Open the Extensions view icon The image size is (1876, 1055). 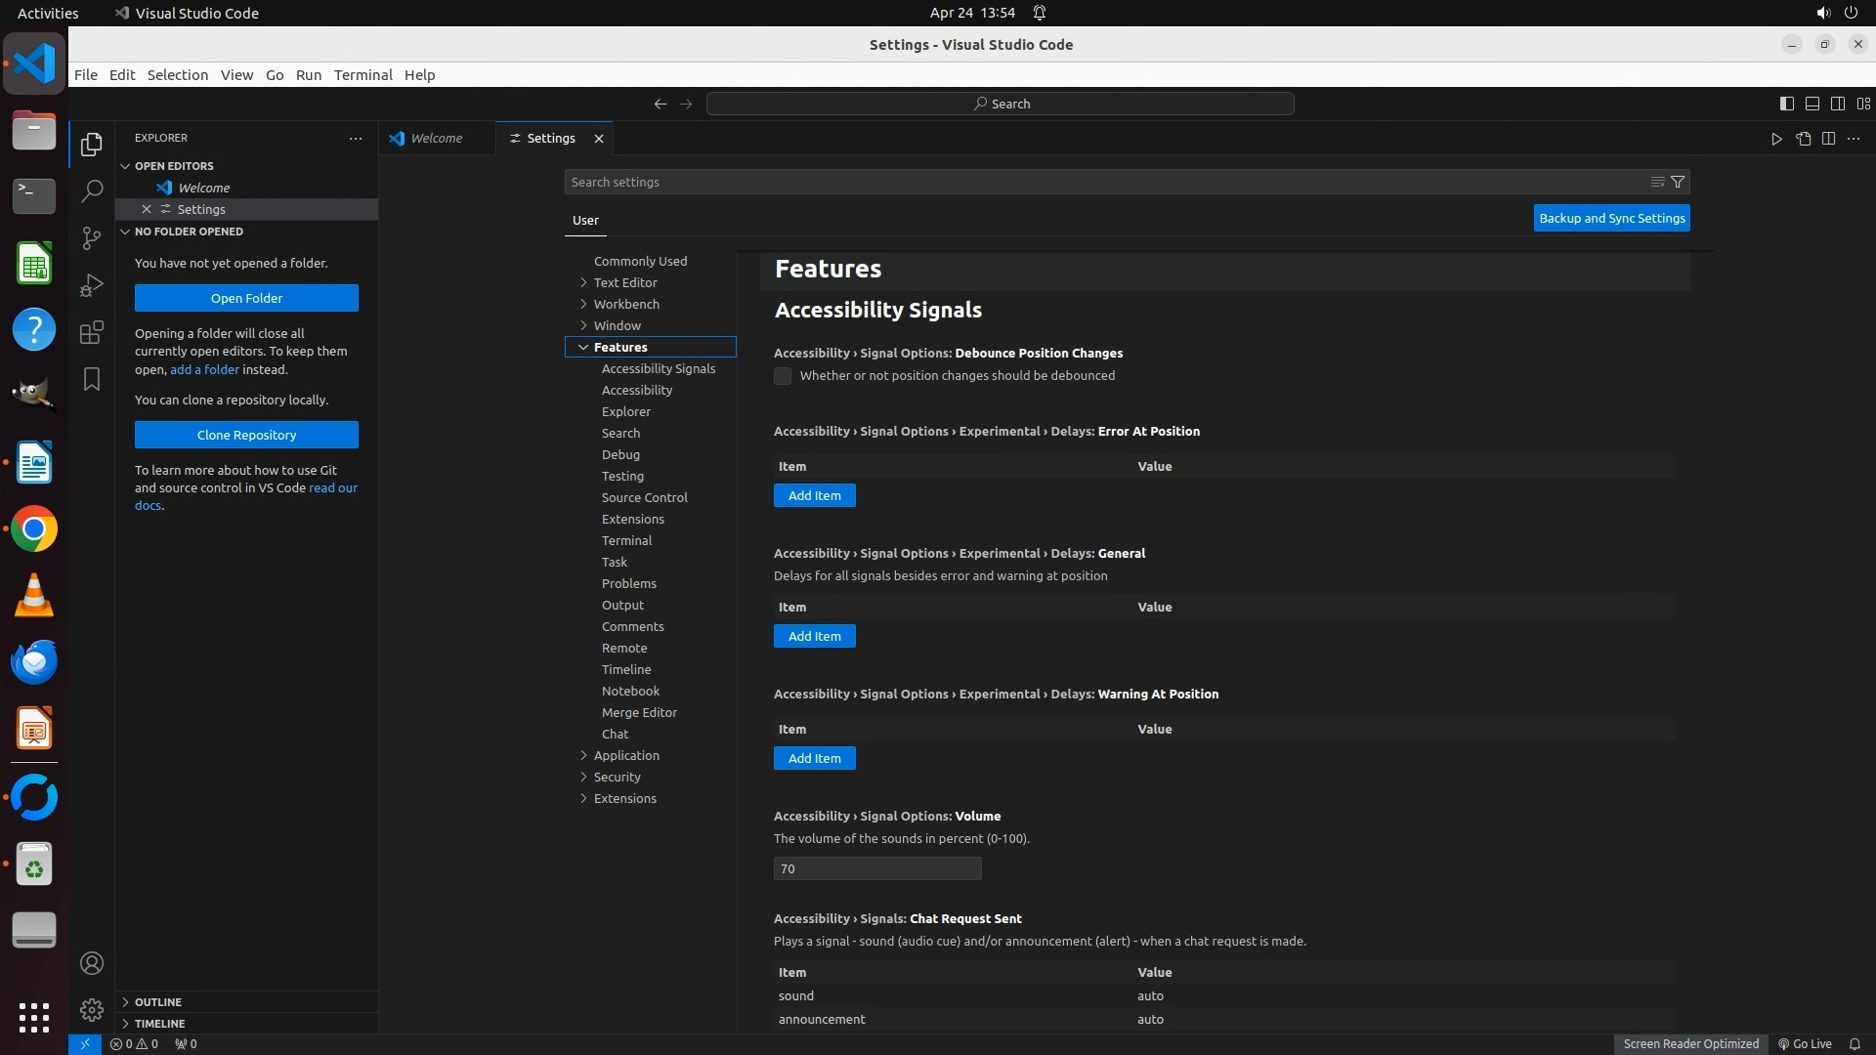(x=92, y=332)
